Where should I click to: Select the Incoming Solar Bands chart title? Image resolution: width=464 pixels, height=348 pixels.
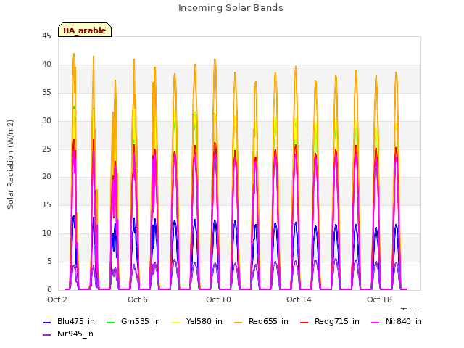[x=231, y=8]
